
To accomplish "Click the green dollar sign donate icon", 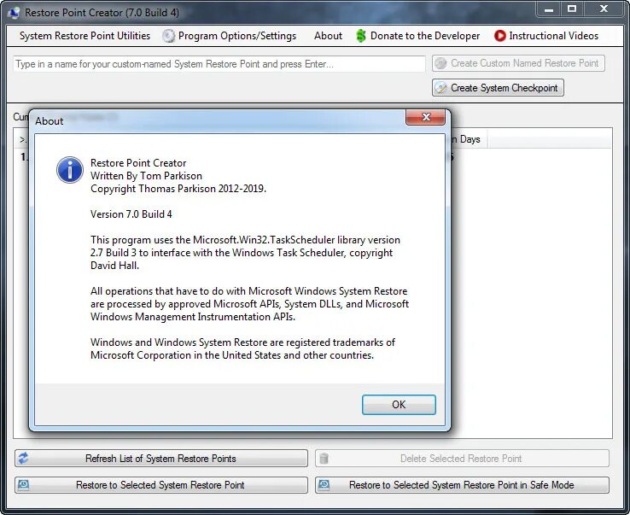I will click(361, 36).
